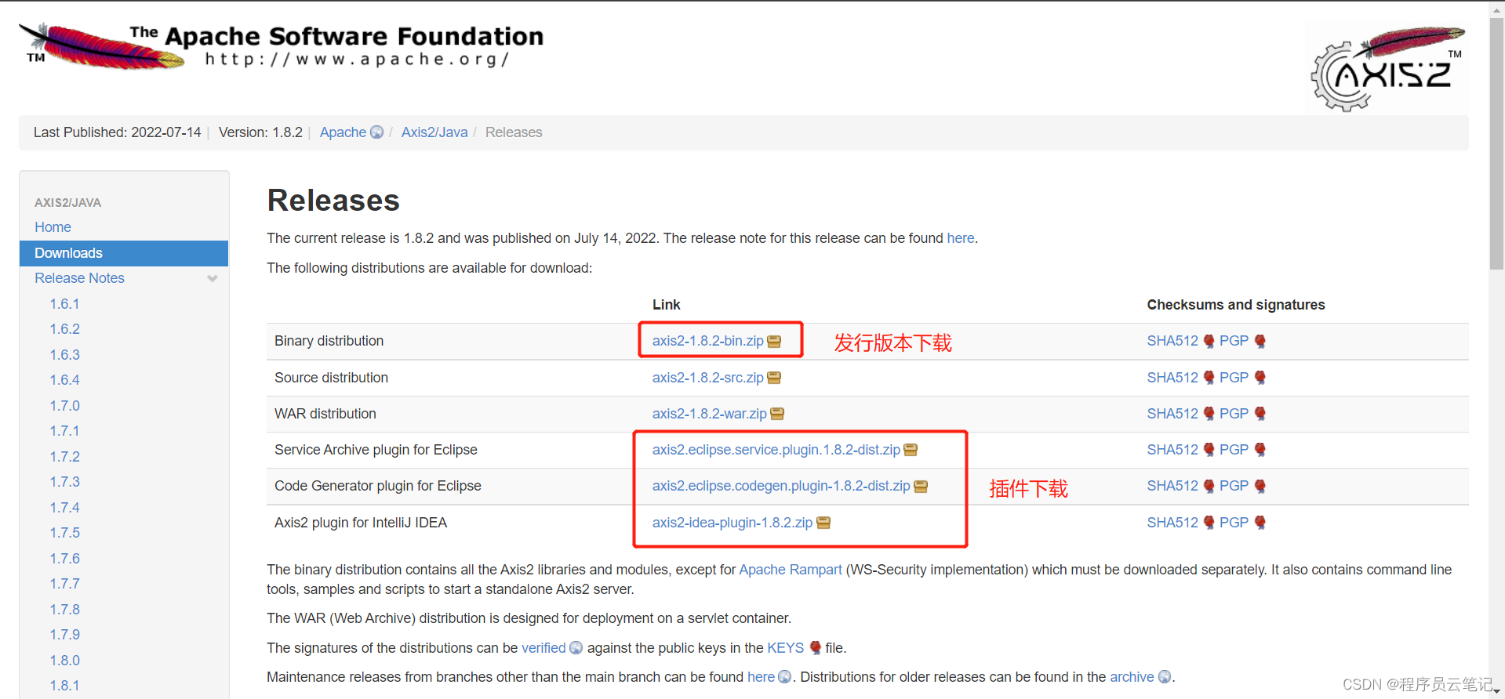Download axis2.eclipse.service.plugin.1.8.2-dist.zip
The image size is (1505, 699).
(776, 450)
